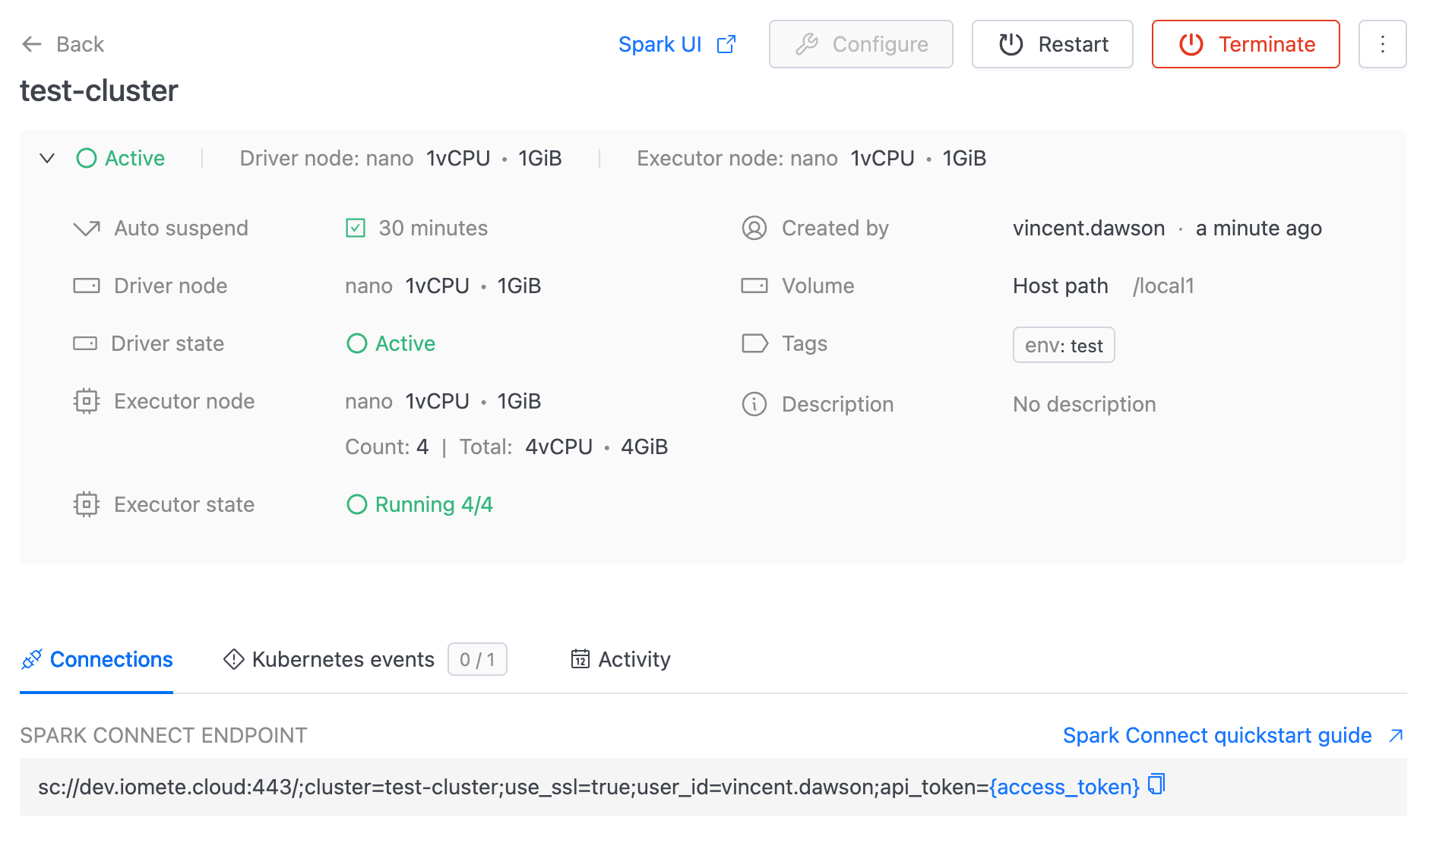Viewport: 1436px width, 849px height.
Task: Click the power icon in Terminate
Action: (x=1191, y=44)
